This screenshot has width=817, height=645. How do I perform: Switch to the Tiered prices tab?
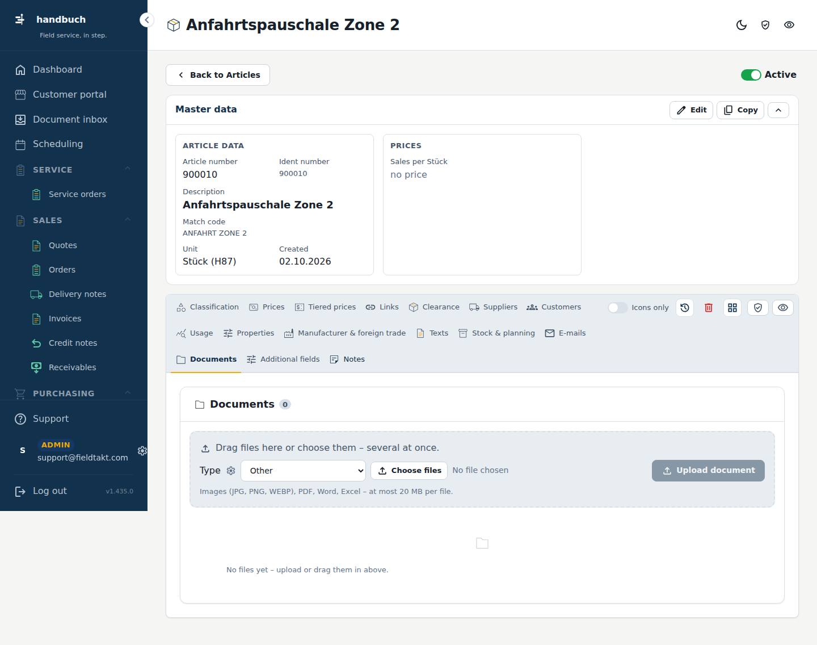(326, 307)
